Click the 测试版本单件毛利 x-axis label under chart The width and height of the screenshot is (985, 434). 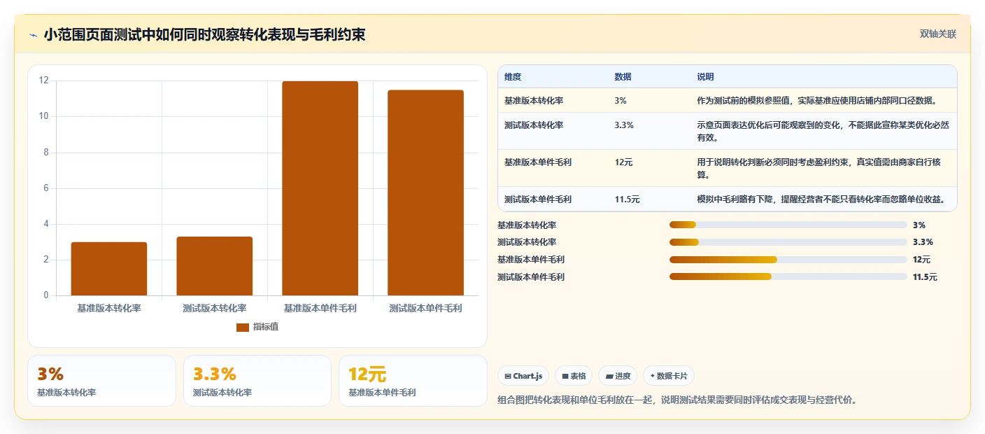(x=426, y=308)
